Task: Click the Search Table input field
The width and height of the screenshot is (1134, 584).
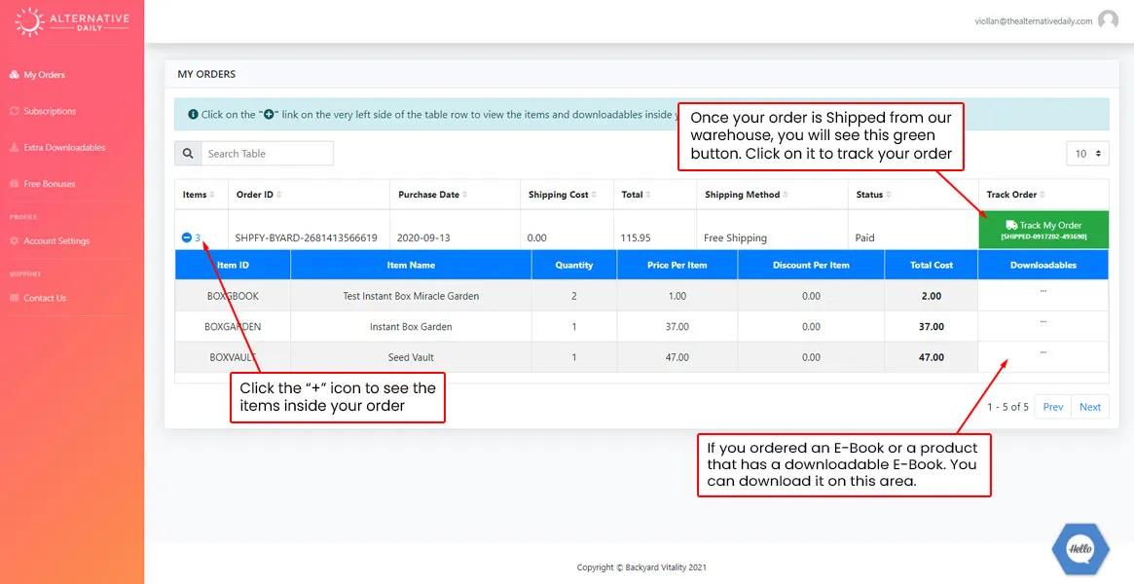Action: tap(267, 154)
